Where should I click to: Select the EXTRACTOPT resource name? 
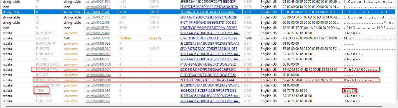click(46, 43)
